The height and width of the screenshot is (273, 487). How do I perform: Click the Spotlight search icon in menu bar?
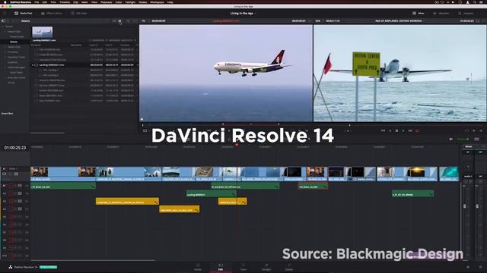coord(475,2)
